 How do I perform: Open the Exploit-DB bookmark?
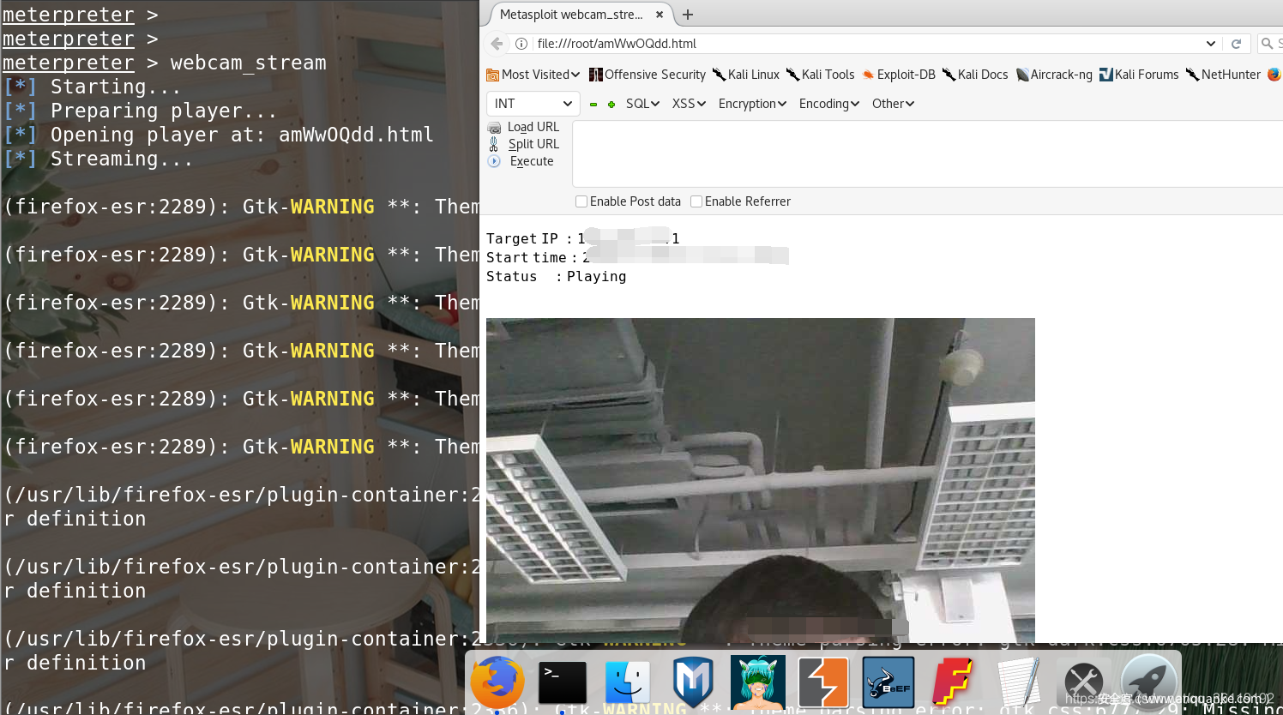898,75
